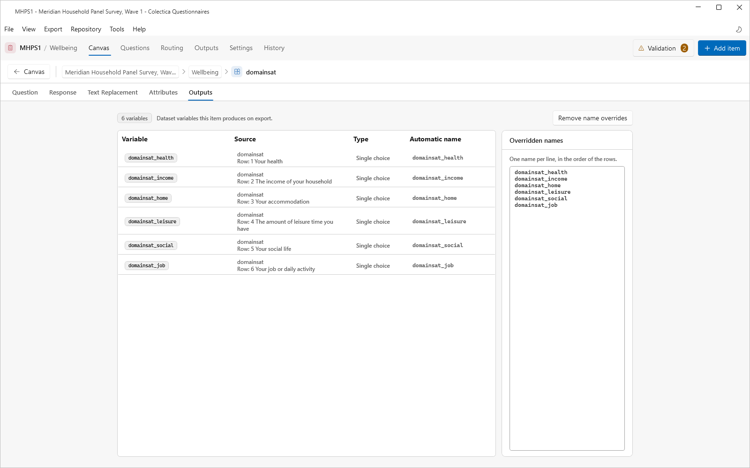This screenshot has width=750, height=468.
Task: Open the Tools menu
Action: pyautogui.click(x=117, y=29)
